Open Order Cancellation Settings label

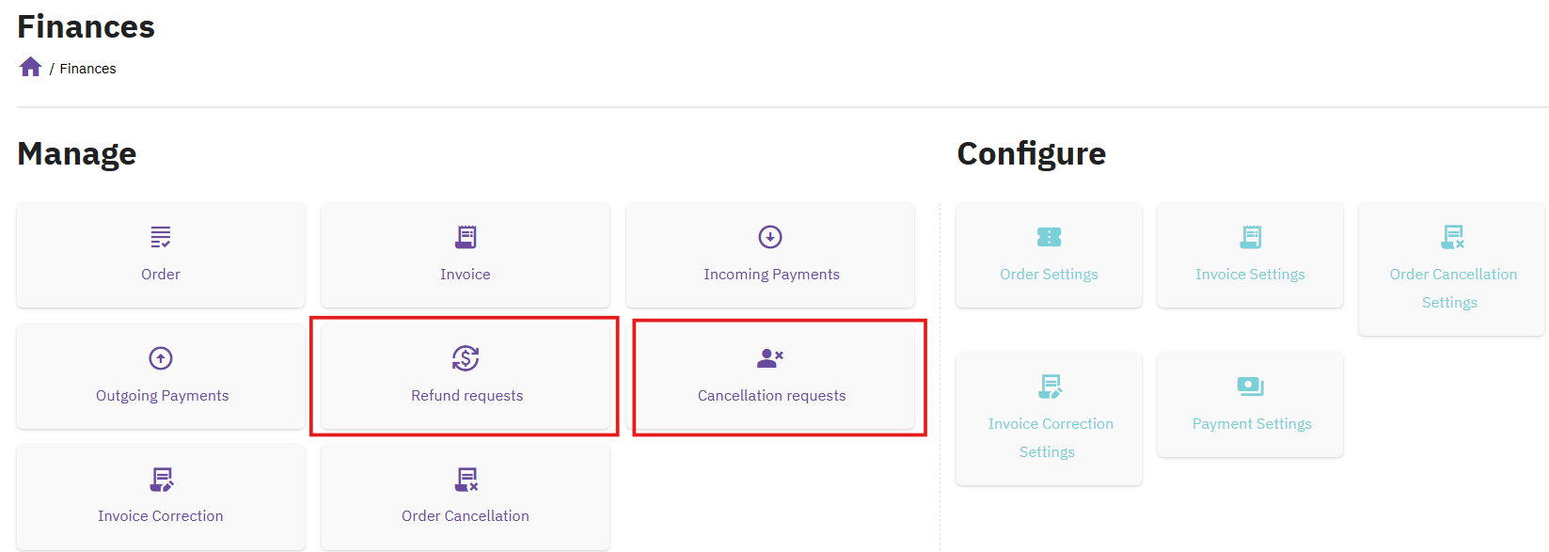point(1452,288)
